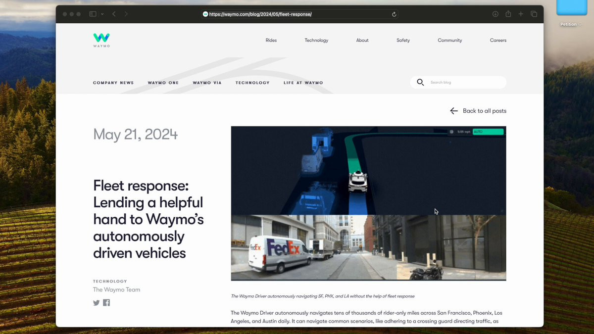
Task: Click the Search blog input field
Action: (x=458, y=82)
